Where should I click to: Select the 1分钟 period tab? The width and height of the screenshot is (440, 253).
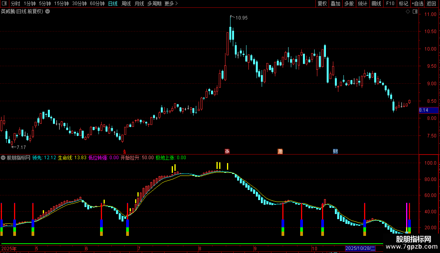pos(30,4)
